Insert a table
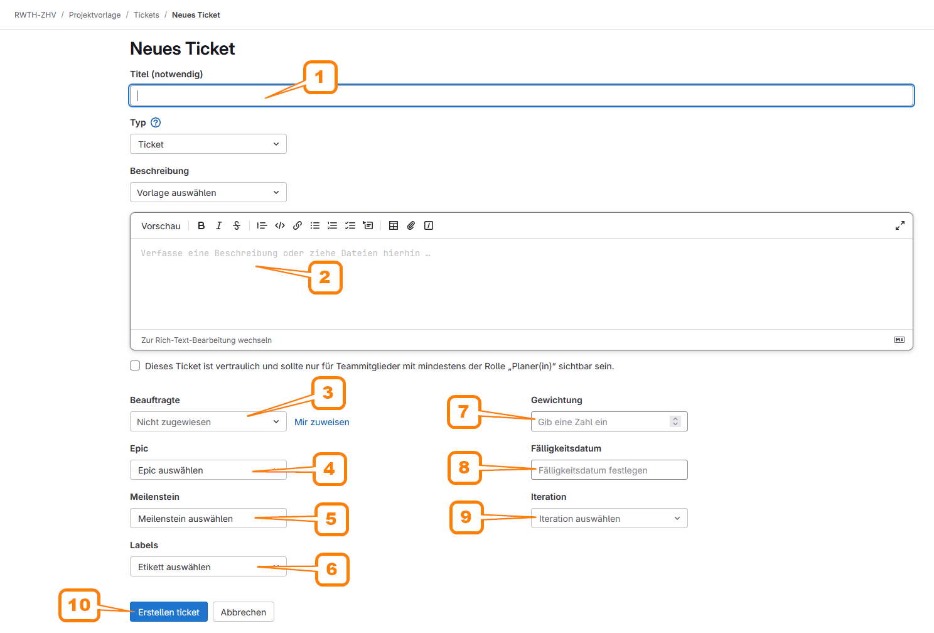 [x=394, y=225]
